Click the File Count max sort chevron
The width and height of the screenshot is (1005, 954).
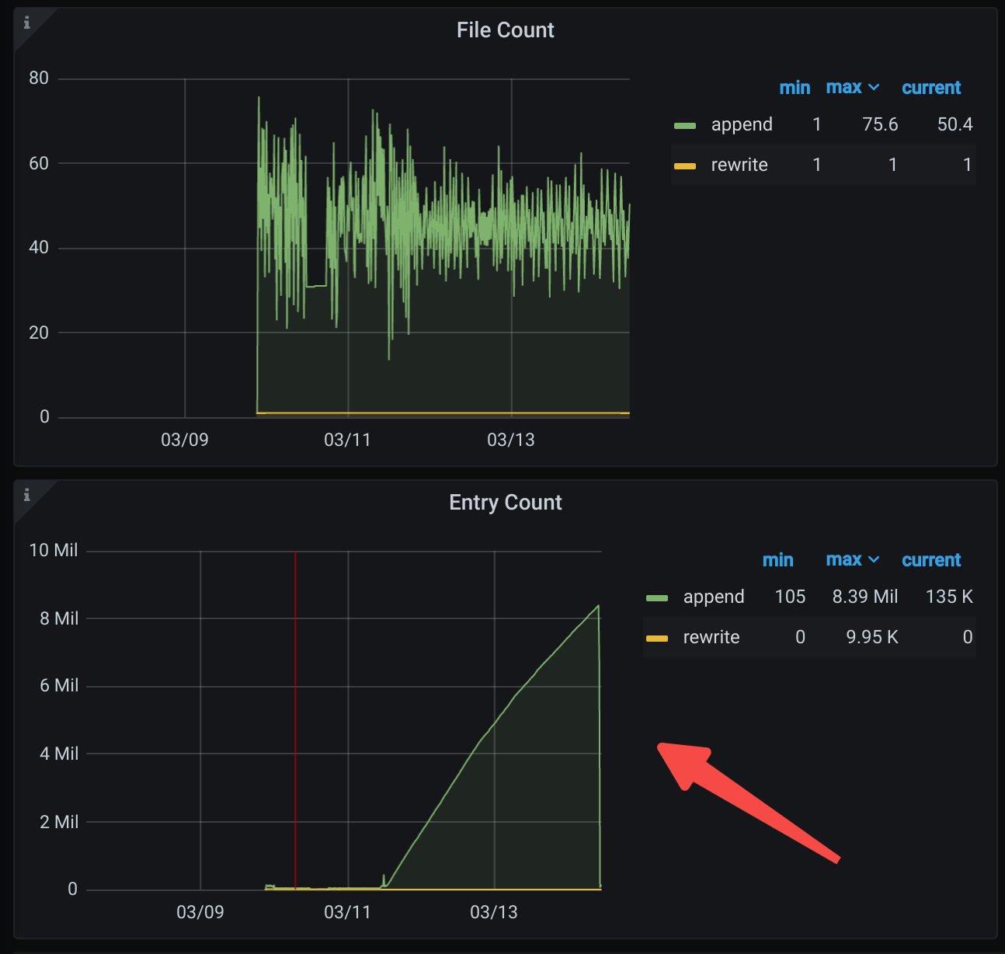[x=874, y=88]
